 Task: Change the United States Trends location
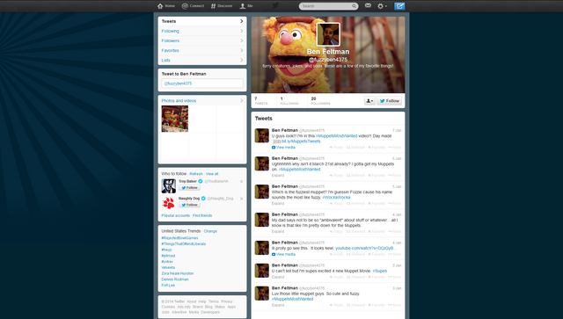point(210,231)
